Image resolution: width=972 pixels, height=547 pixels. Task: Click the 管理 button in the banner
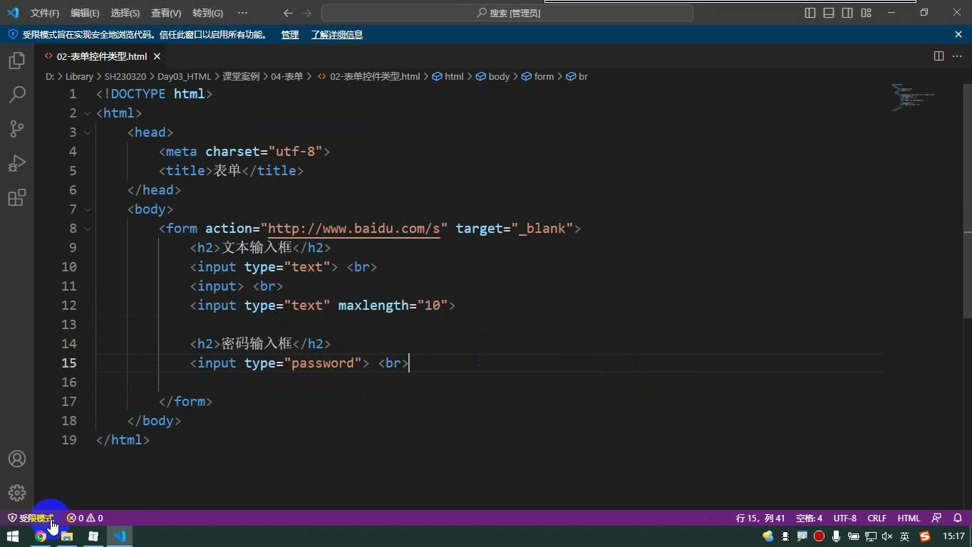pyautogui.click(x=290, y=34)
